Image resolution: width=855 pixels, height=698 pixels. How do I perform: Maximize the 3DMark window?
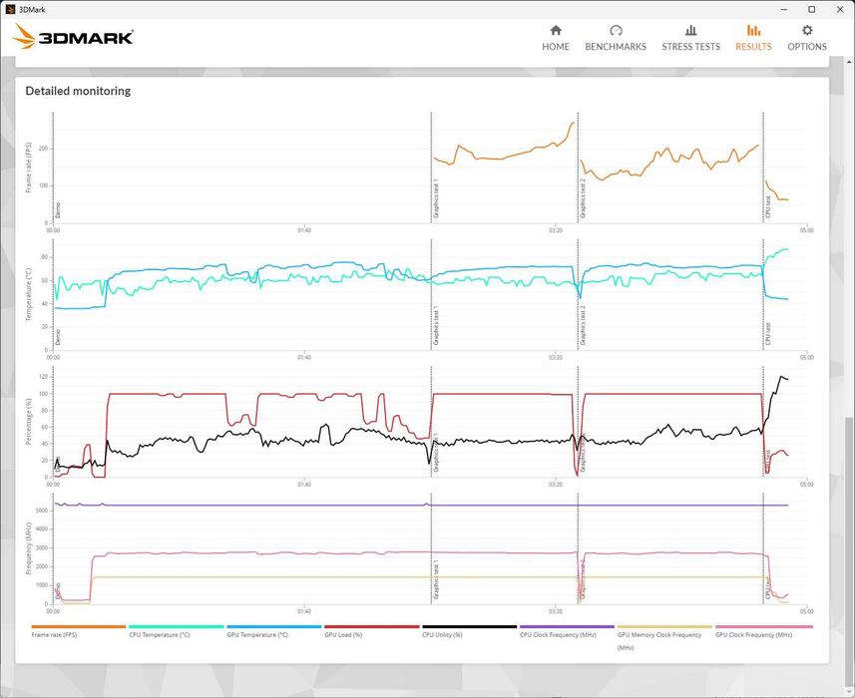[x=812, y=9]
